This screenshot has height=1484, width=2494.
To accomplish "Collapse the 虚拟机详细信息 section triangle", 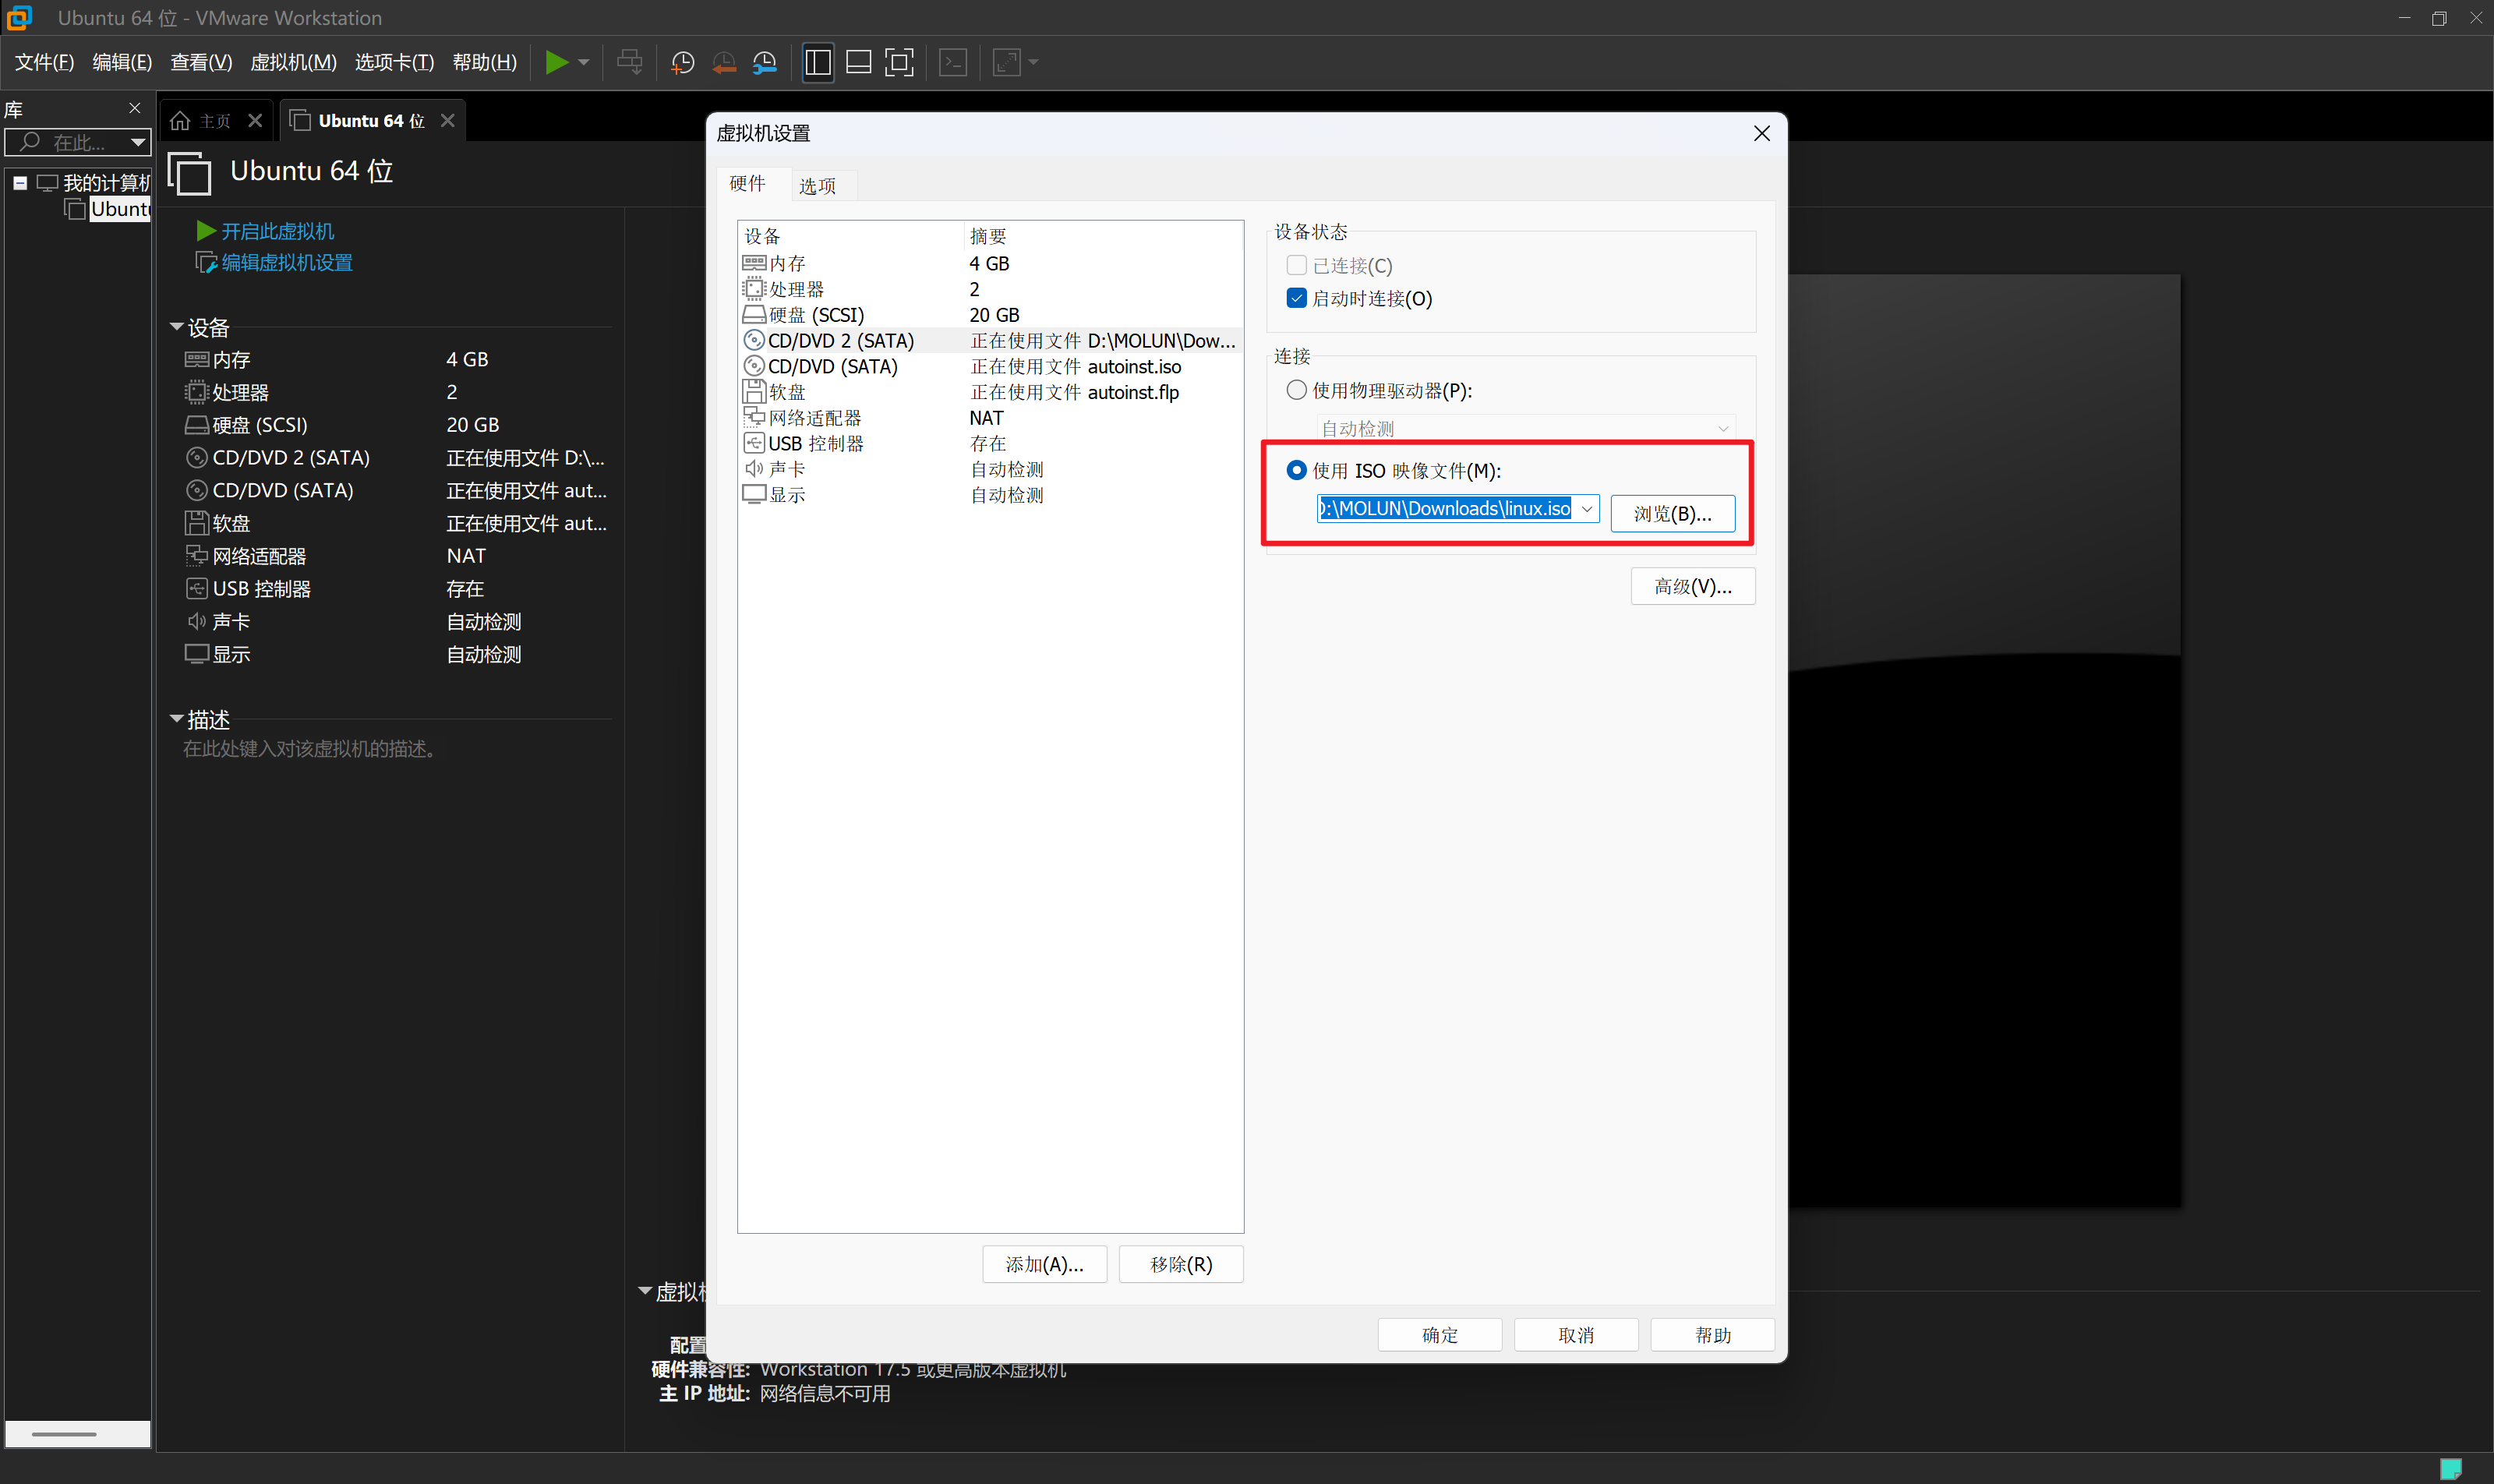I will tap(645, 1291).
